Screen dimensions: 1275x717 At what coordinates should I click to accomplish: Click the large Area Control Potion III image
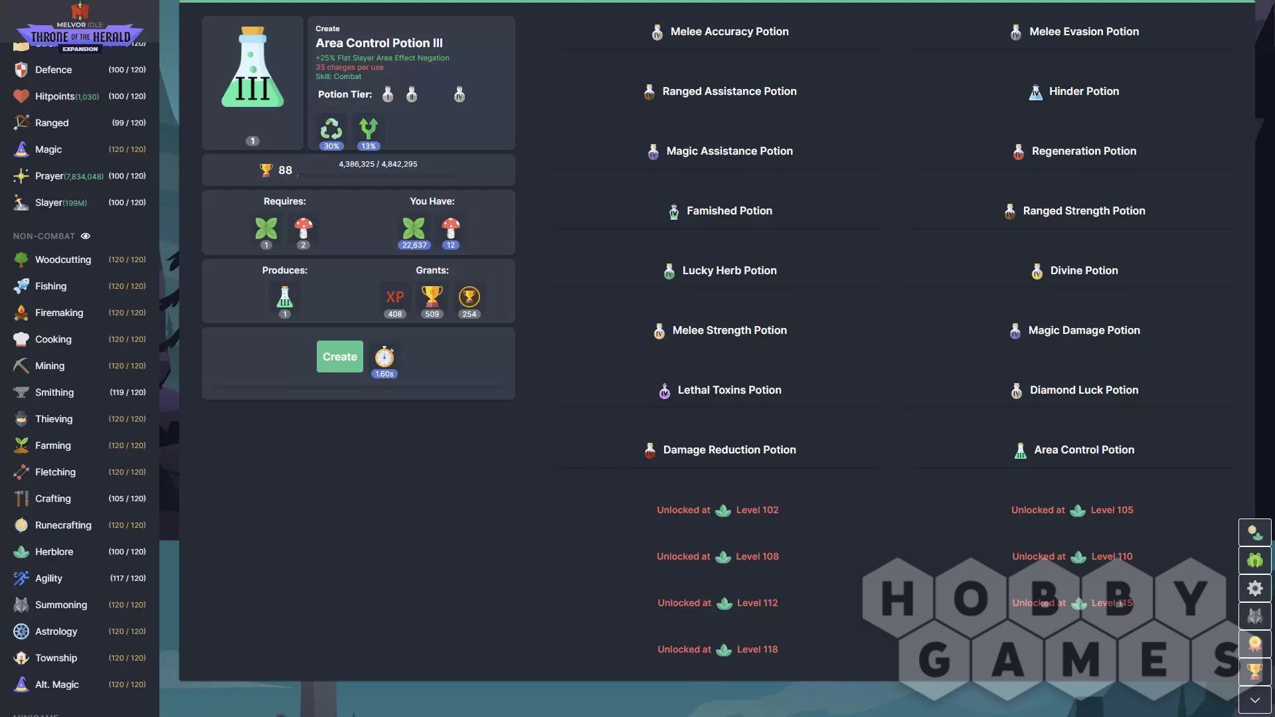[x=252, y=68]
